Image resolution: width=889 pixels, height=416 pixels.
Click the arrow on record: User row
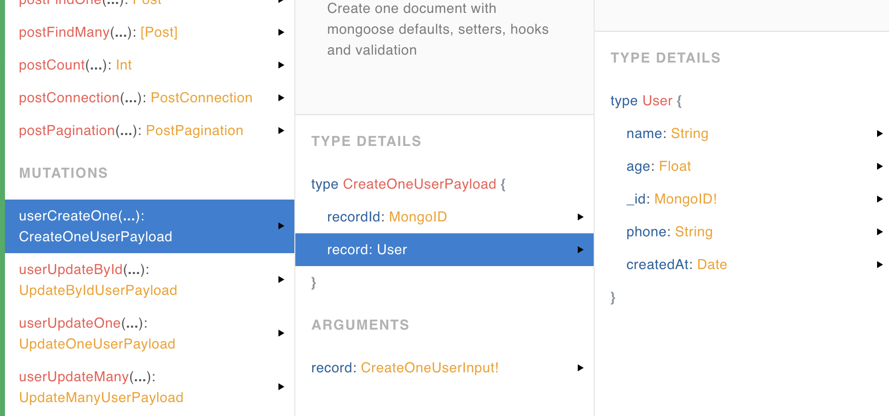click(x=580, y=250)
